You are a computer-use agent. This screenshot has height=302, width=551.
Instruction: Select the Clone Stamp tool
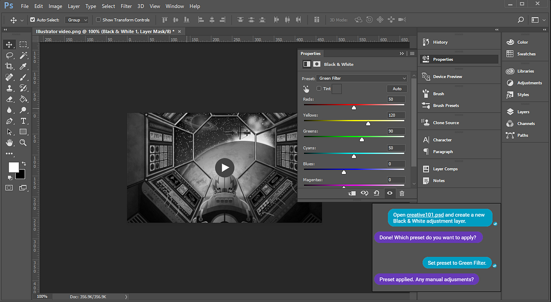coord(9,88)
